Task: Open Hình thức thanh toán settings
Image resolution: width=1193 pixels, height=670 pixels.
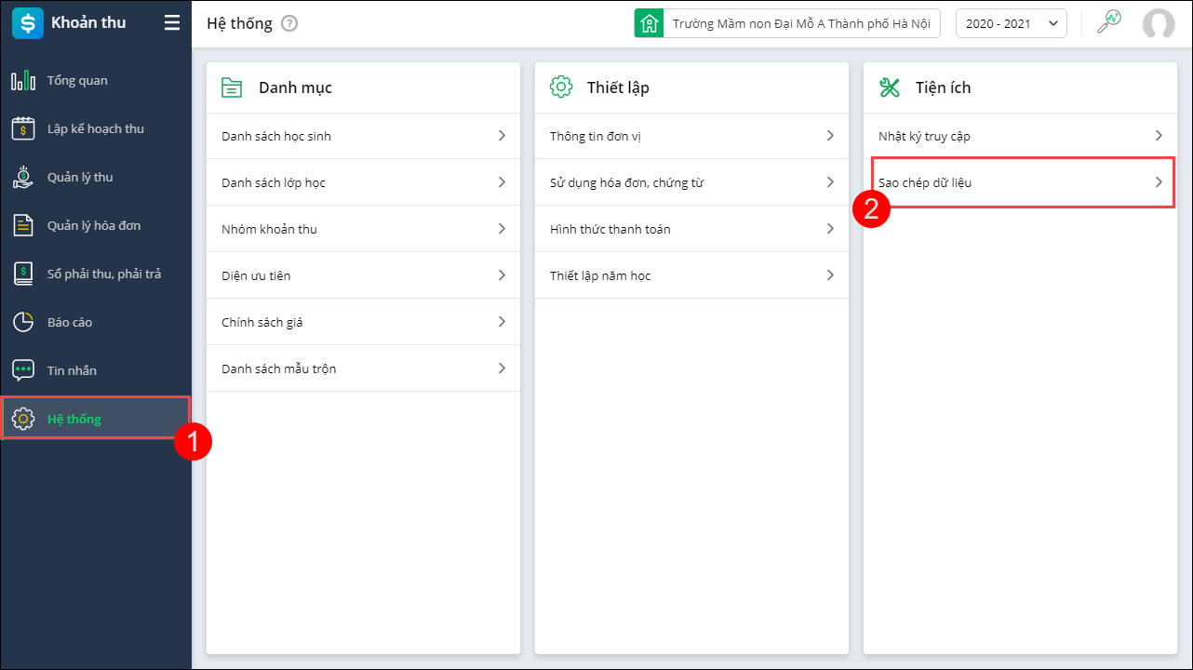Action: tap(610, 229)
